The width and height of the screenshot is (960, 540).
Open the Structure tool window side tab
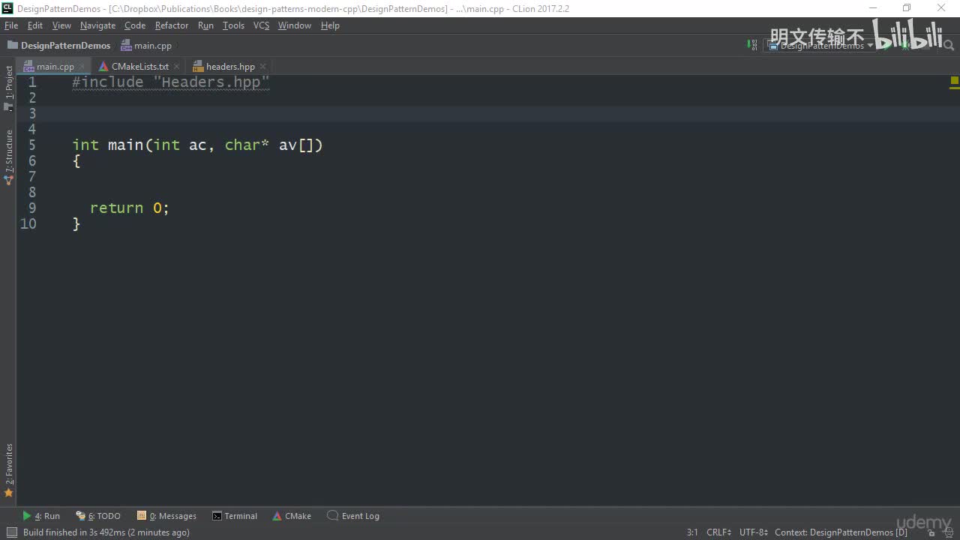pyautogui.click(x=8, y=157)
